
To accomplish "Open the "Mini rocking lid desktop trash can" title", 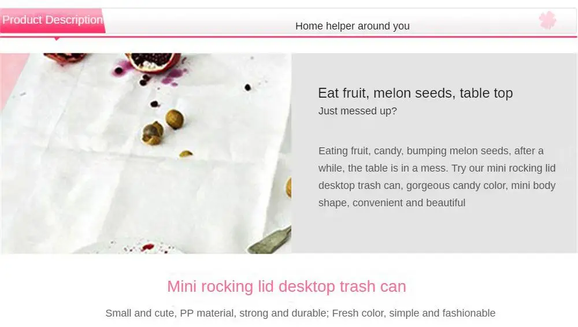I will (x=287, y=287).
